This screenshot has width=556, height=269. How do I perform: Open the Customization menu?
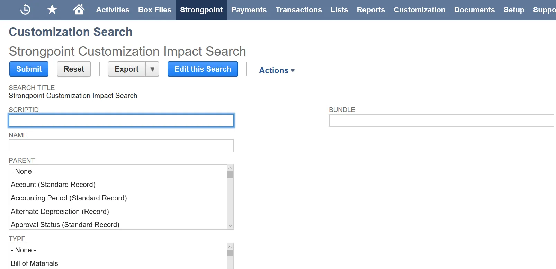click(x=420, y=10)
